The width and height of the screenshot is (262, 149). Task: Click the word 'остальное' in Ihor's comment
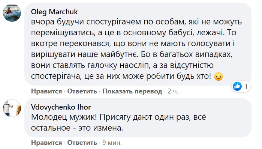point(51,128)
